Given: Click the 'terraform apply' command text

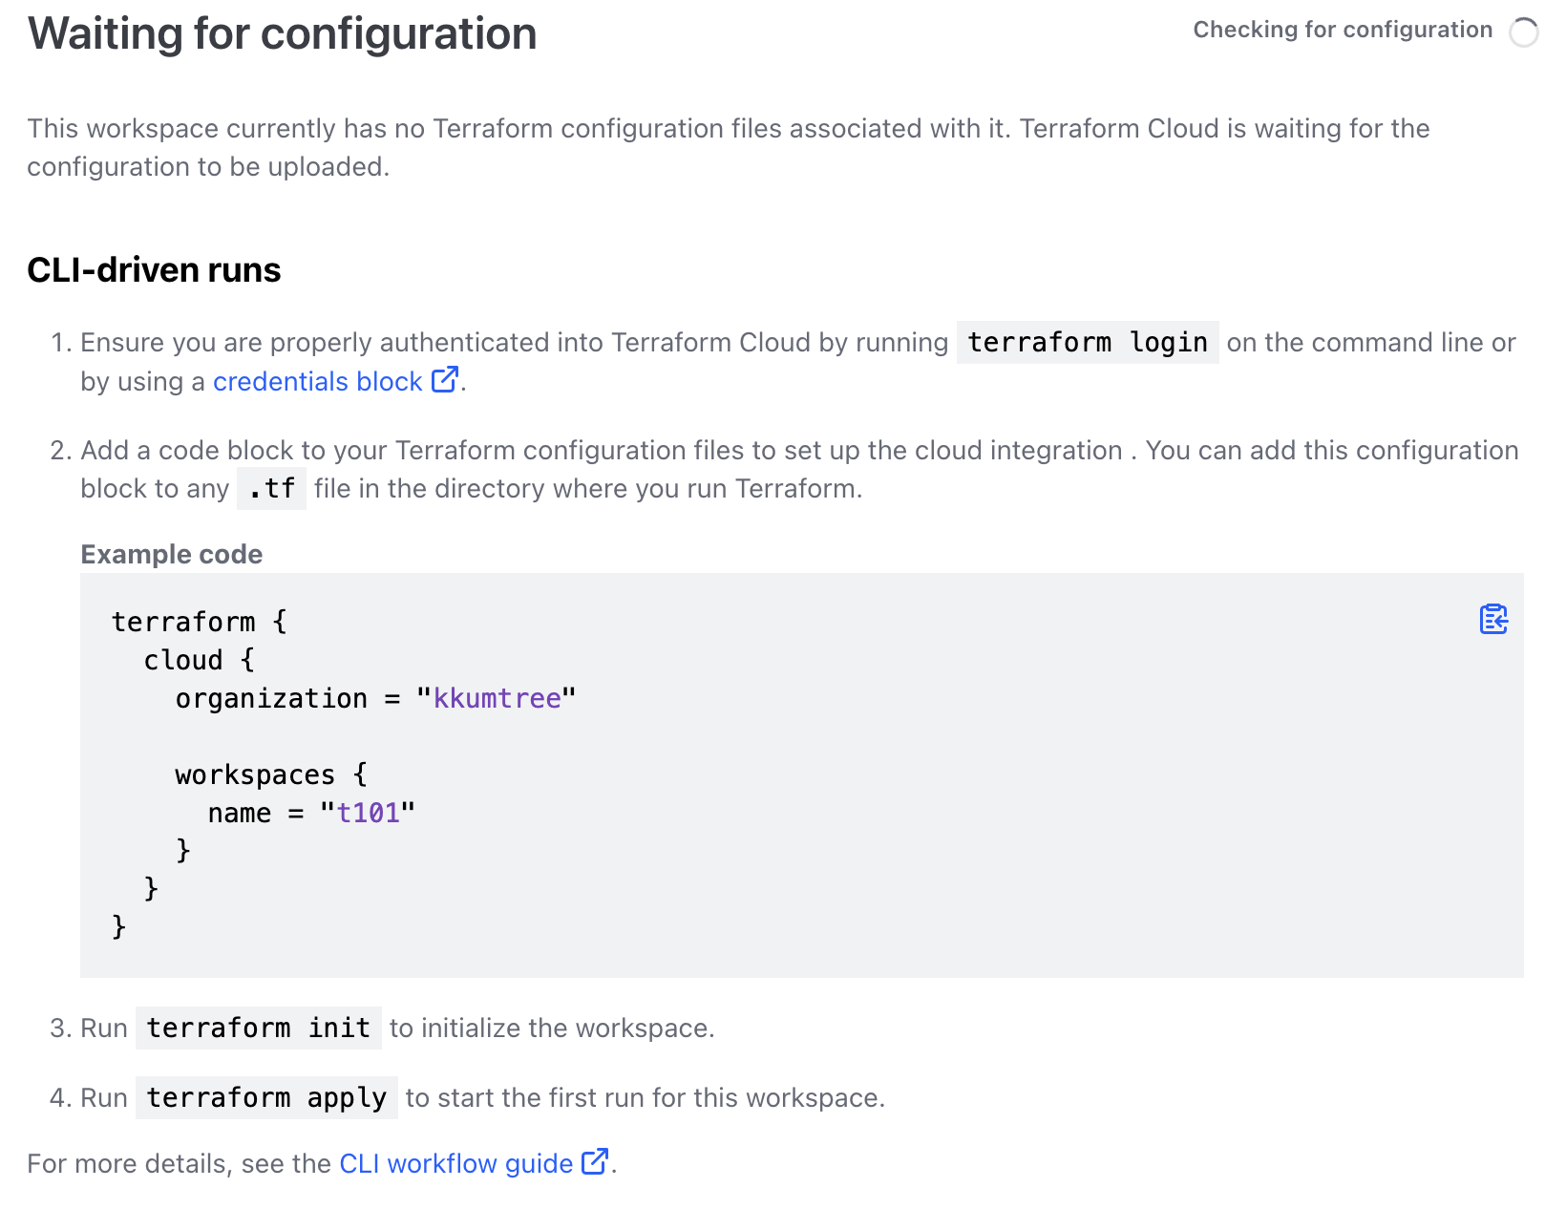Looking at the screenshot, I should coord(266,1097).
